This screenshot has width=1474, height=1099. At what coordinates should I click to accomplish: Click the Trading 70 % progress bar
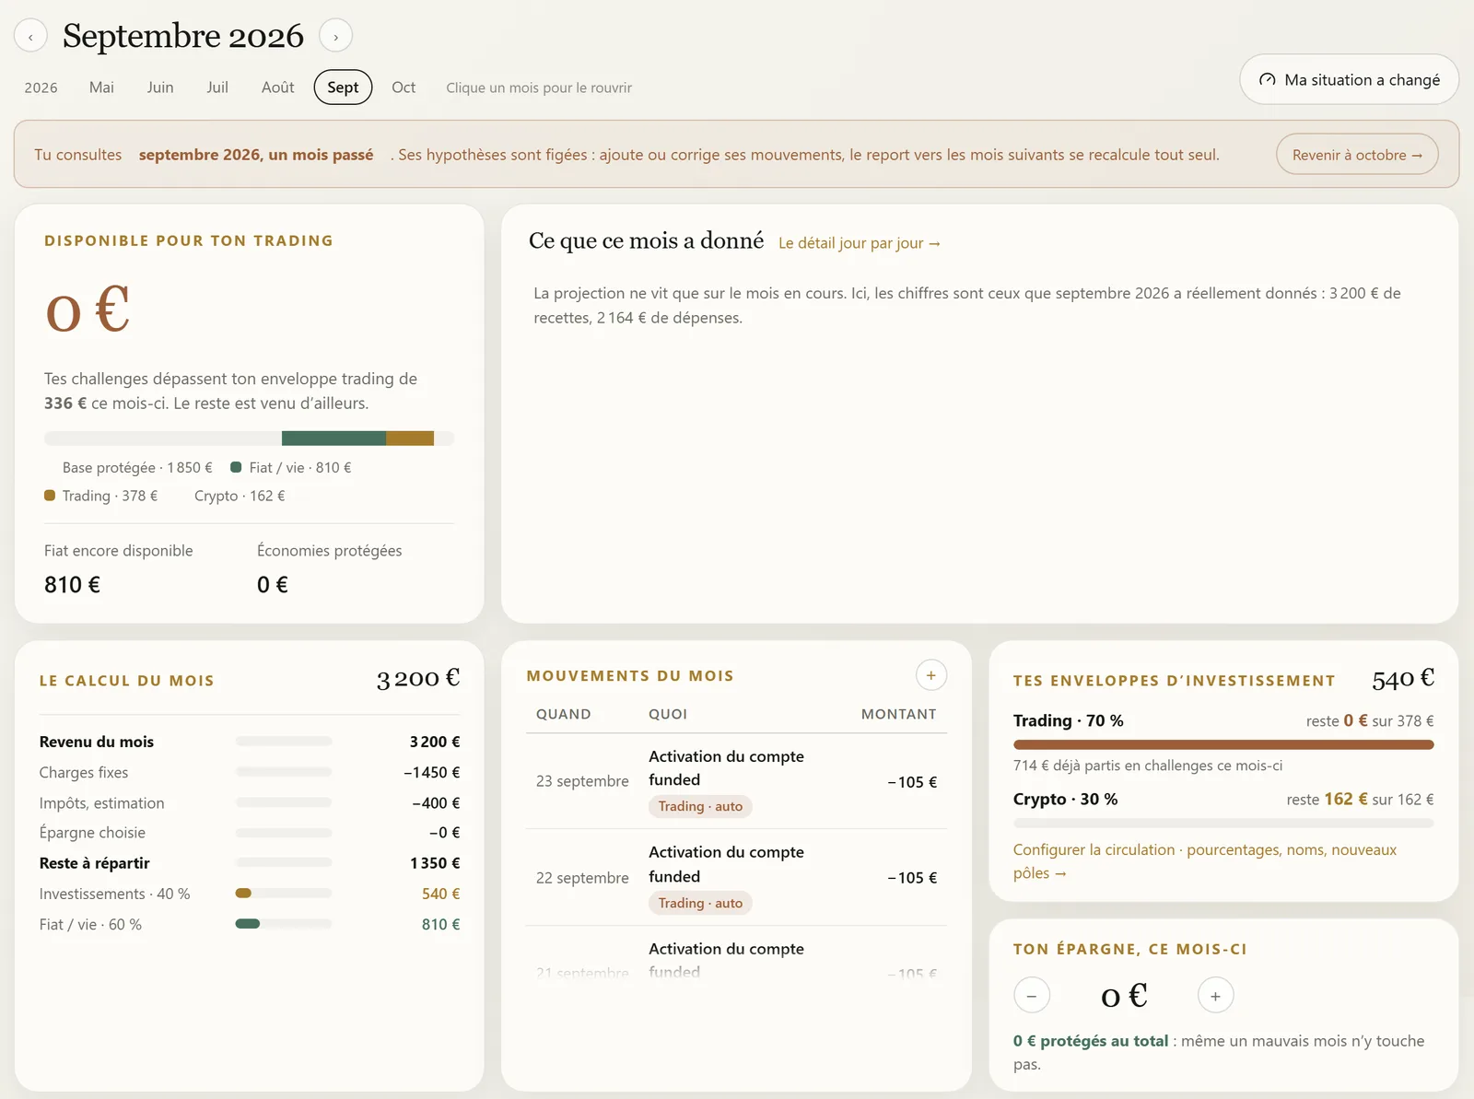point(1223,744)
